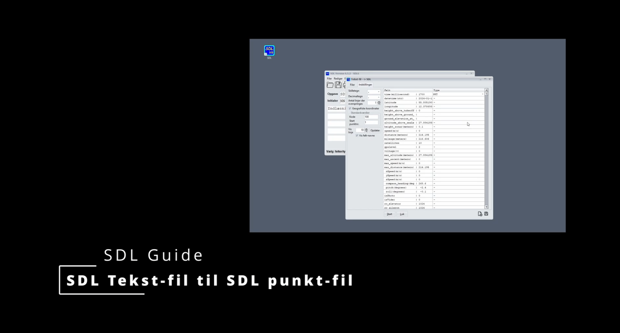Screen dimensions: 620x333
Task: Click the Tekst-fil --> SDL title bar icon
Action: 348,79
